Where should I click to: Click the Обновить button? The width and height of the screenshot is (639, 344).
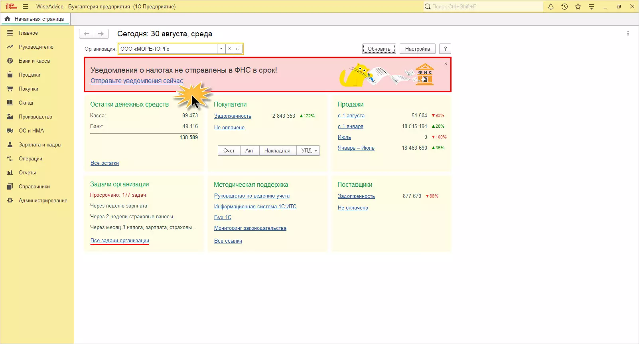point(379,49)
